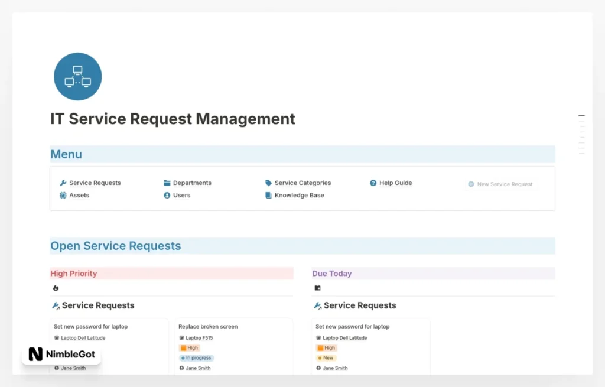This screenshot has height=387, width=605.
Task: Click the NimbleGot logo
Action: 61,355
